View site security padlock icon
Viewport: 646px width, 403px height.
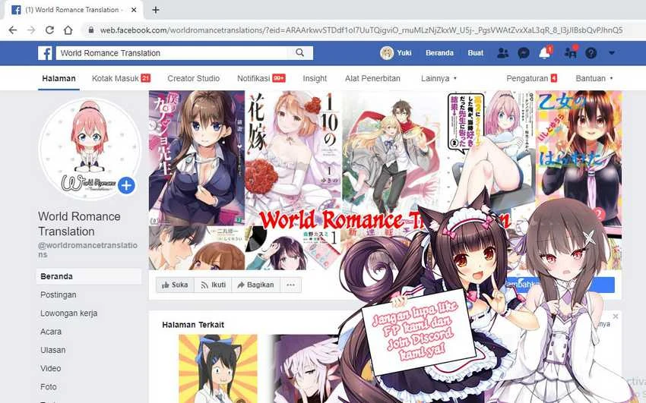click(x=91, y=30)
